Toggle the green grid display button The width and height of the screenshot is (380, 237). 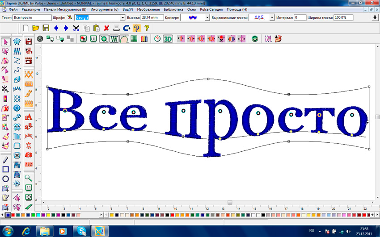(134, 39)
